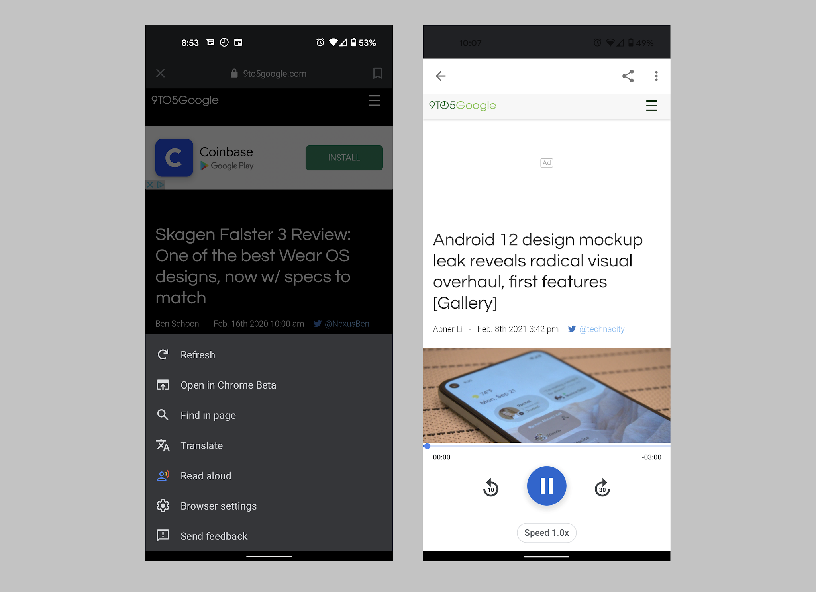Click the Rewind 10 seconds icon
816x592 pixels.
[491, 488]
